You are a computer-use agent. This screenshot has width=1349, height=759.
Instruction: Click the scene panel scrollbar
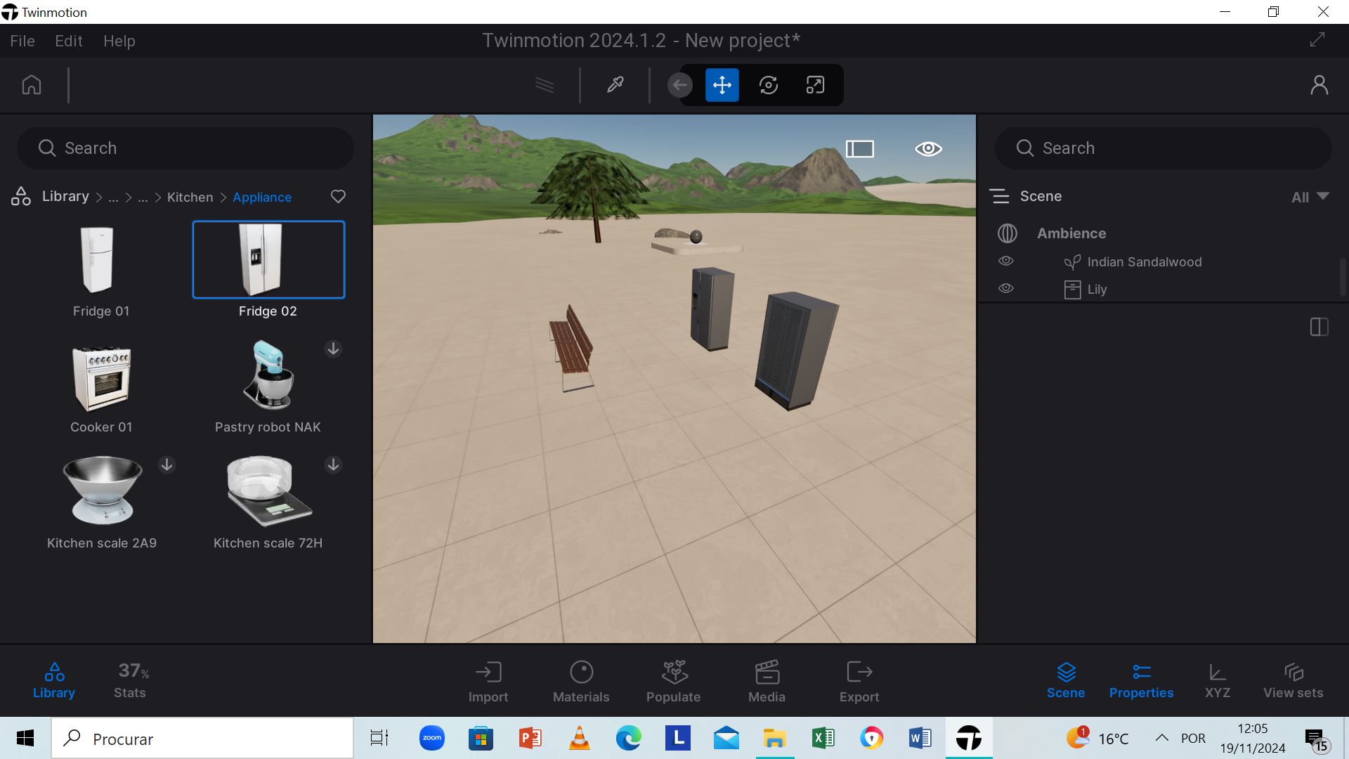click(1343, 278)
